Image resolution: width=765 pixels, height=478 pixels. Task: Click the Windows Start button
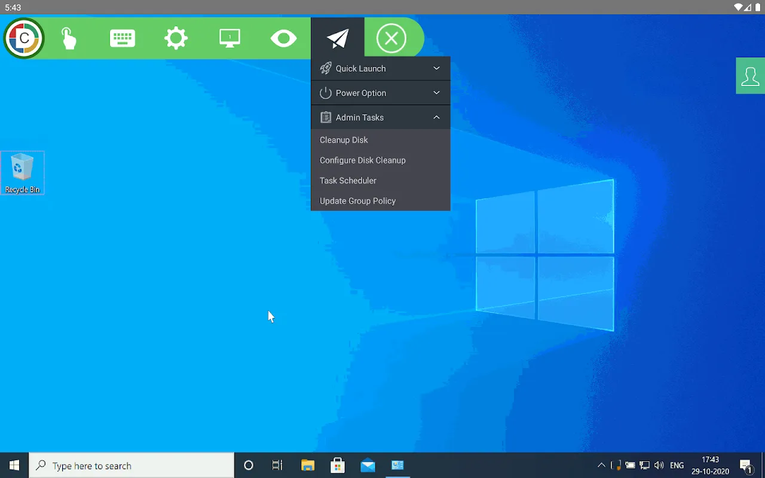(14, 465)
